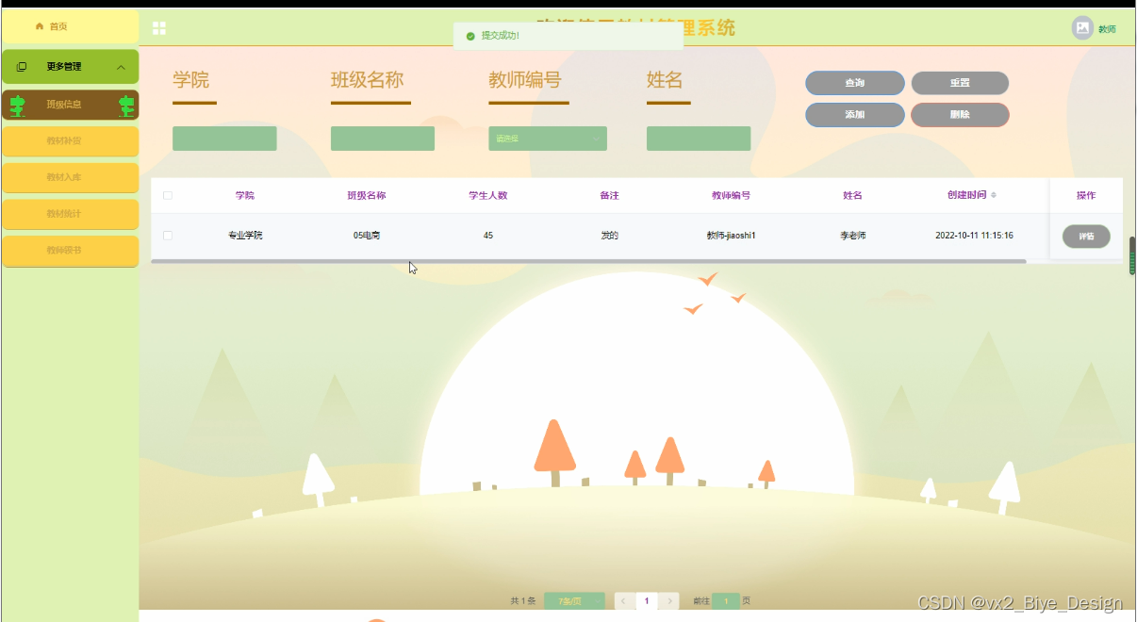Viewport: 1137px width, 622px height.
Task: Open the 7条/页 page size dropdown
Action: point(574,600)
